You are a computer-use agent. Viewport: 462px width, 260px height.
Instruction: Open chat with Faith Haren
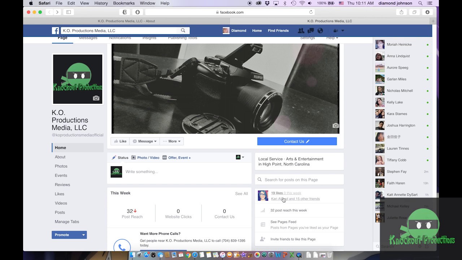point(402,183)
